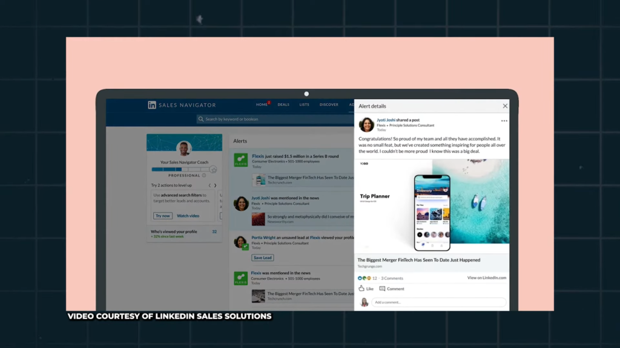The height and width of the screenshot is (348, 620).
Task: Click the info icon next to PROFESSIONAL
Action: click(204, 176)
